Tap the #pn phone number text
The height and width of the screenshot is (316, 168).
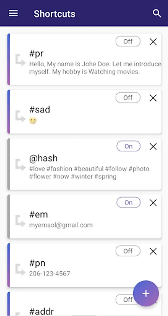click(50, 274)
